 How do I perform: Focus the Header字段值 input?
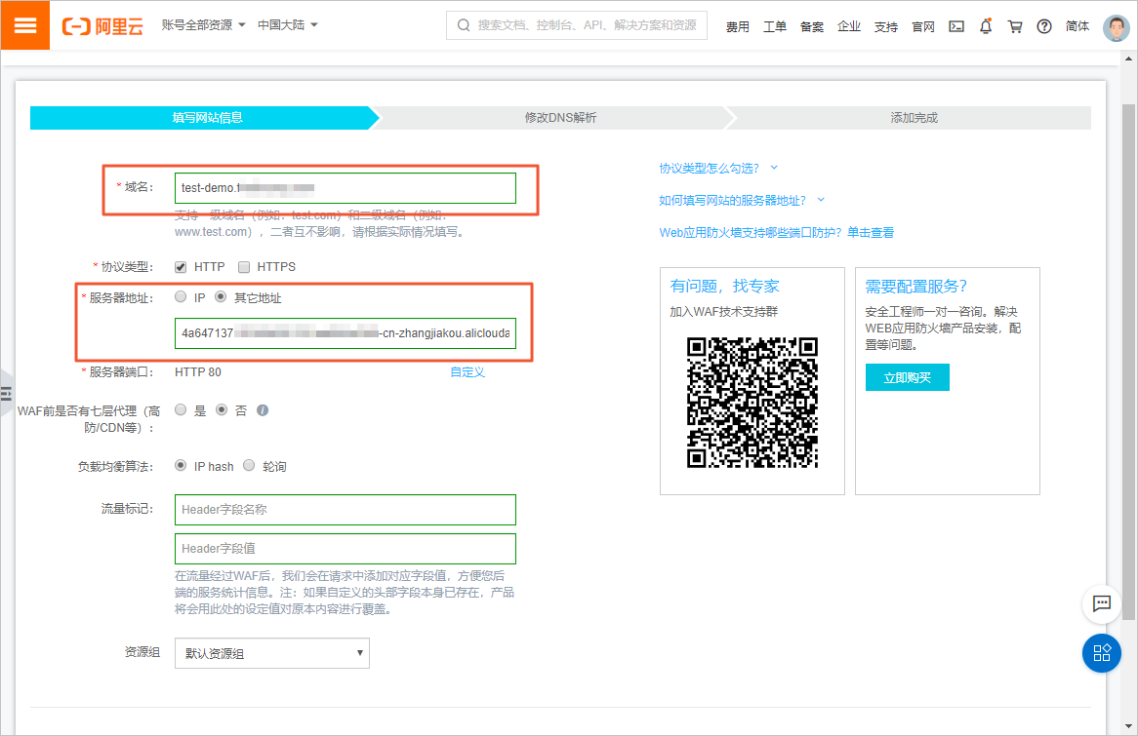pos(345,549)
